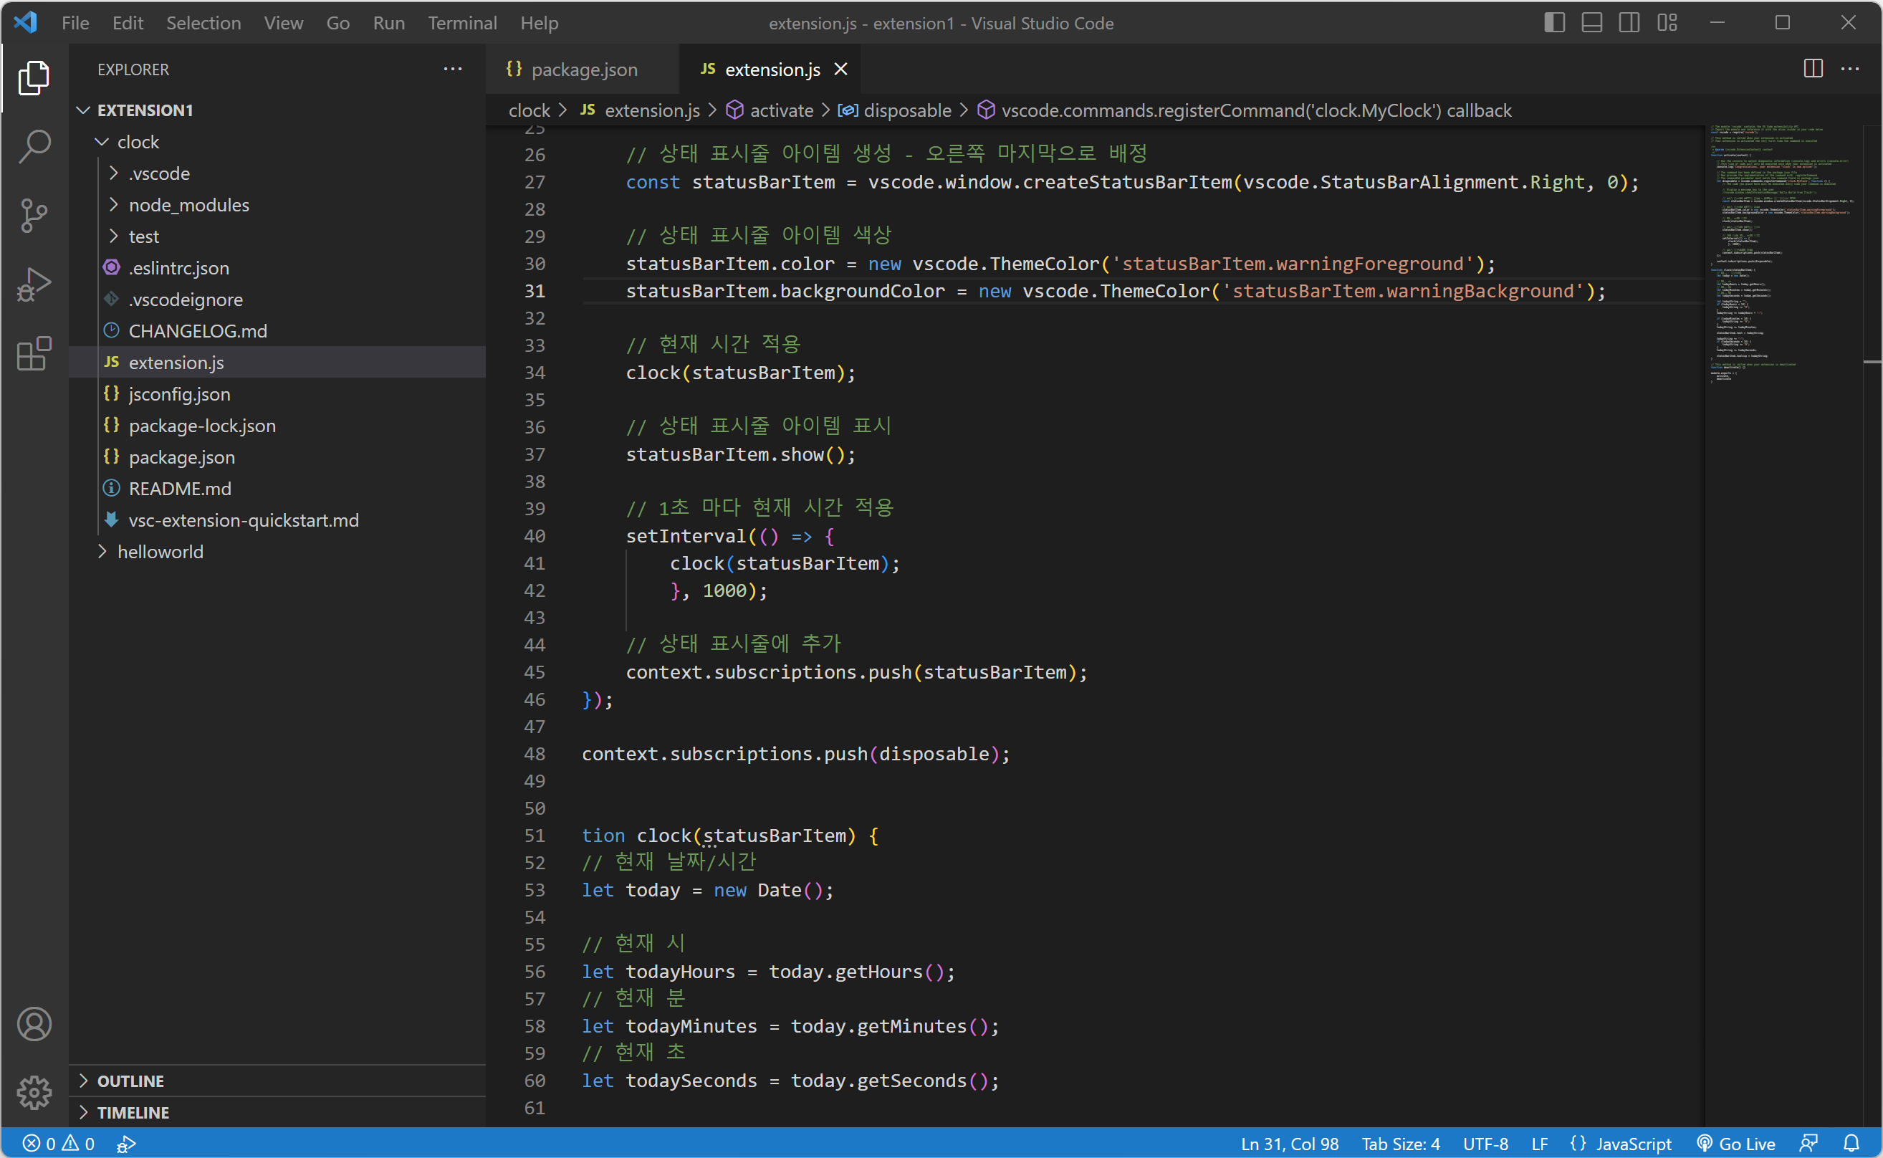Open the Source Control view

[x=34, y=215]
